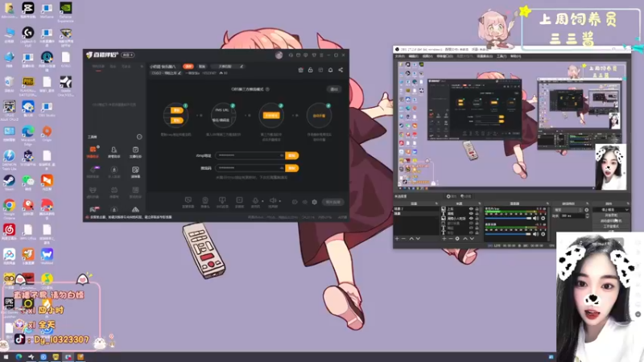
Task: Click the help icon beside OBS third-party mode title
Action: coord(267,89)
